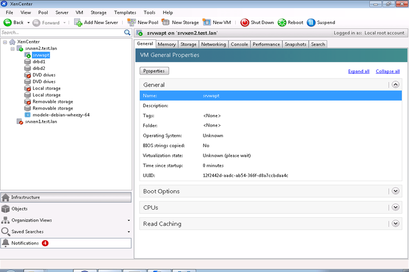The height and width of the screenshot is (272, 409).
Task: Click the Search input field
Action: [62, 33]
